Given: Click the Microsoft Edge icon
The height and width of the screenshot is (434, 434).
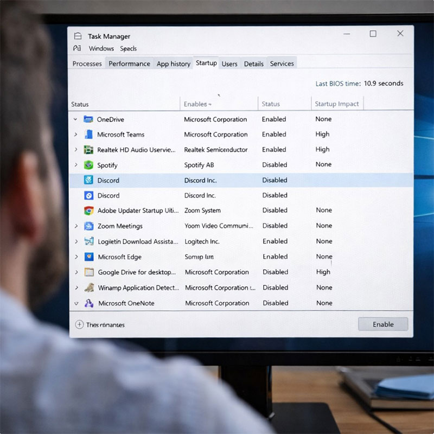Looking at the screenshot, I should click(x=89, y=257).
